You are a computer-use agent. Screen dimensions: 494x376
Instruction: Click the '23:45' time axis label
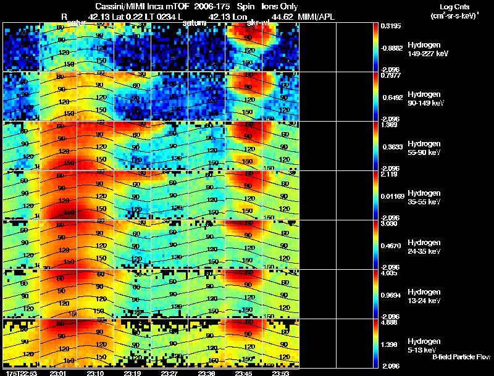pos(243,373)
